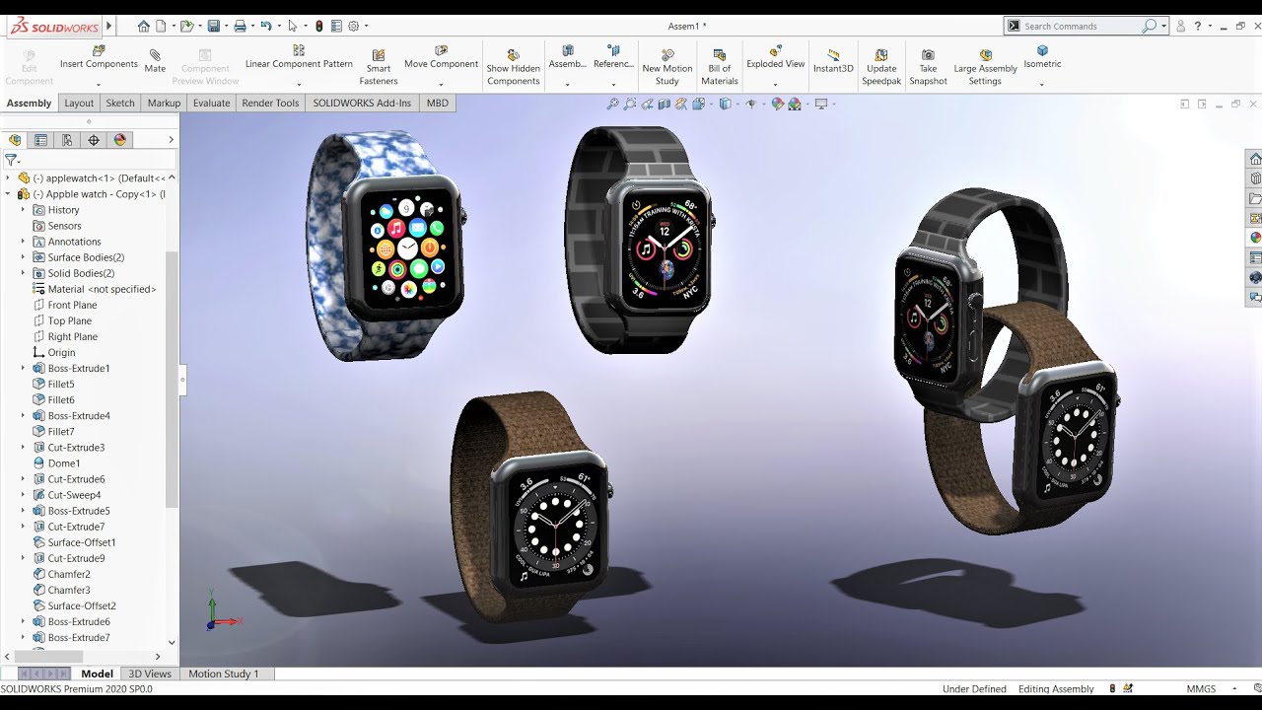Click the MMGS units in status bar
The width and height of the screenshot is (1262, 710).
coord(1201,688)
